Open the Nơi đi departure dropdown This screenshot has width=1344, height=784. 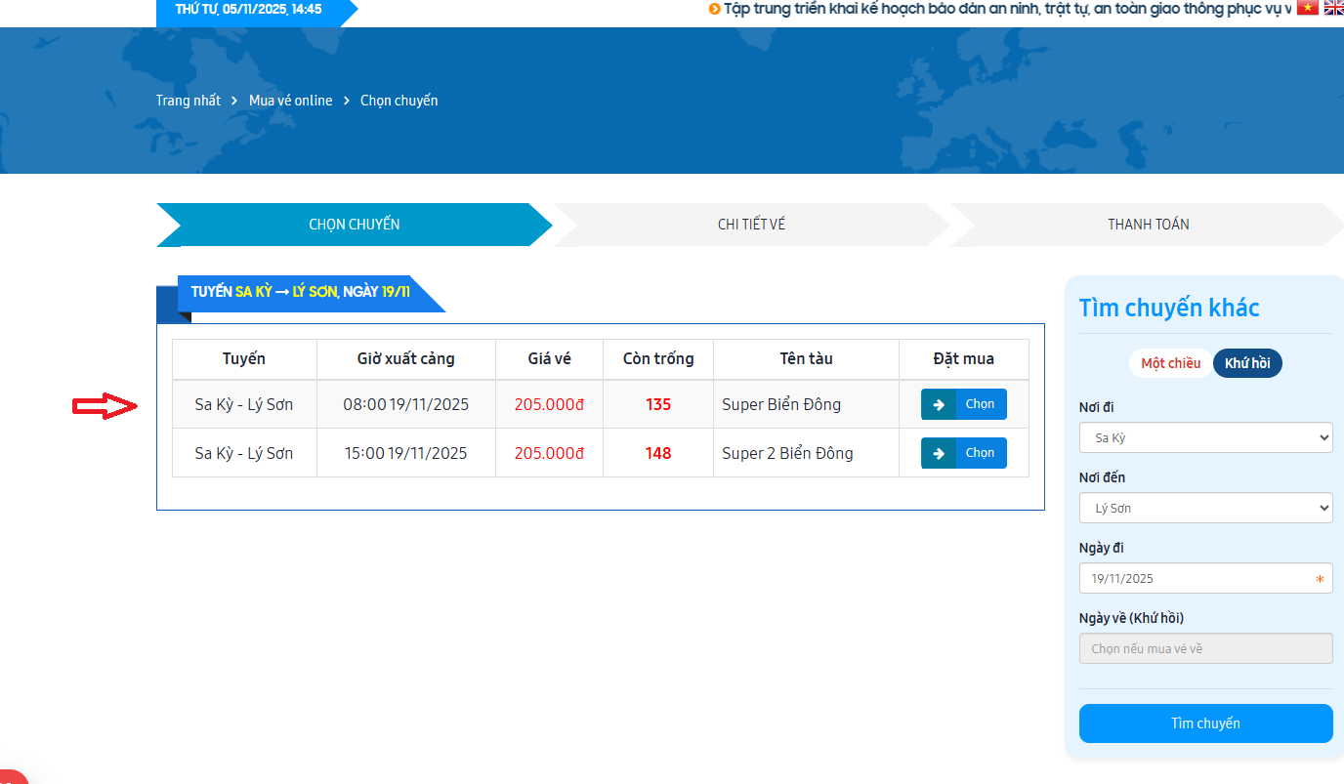[1205, 437]
